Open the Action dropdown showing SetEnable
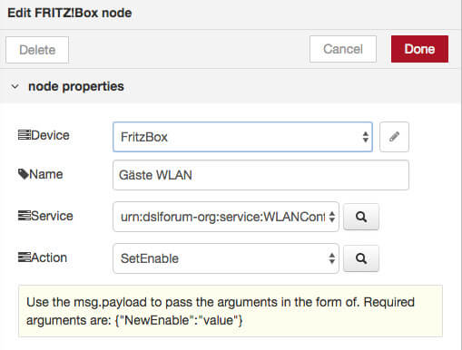Screen dimensions: 462x350 click(x=226, y=258)
